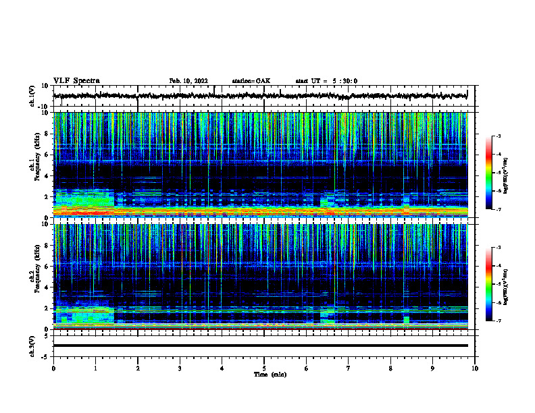Click the time axis tick label "10"
Viewport: 535px width, 413px height.
475,368
